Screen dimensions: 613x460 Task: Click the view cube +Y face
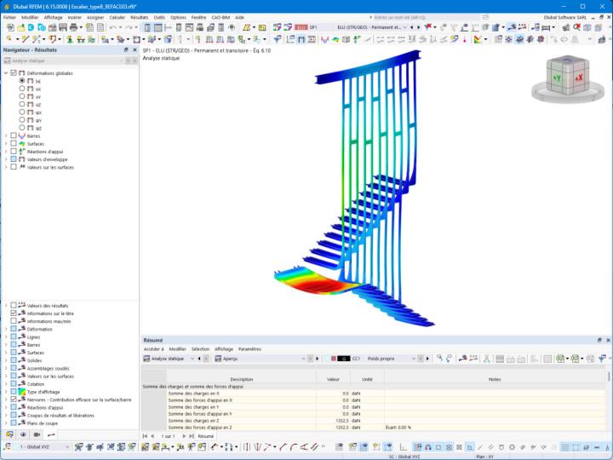[557, 78]
